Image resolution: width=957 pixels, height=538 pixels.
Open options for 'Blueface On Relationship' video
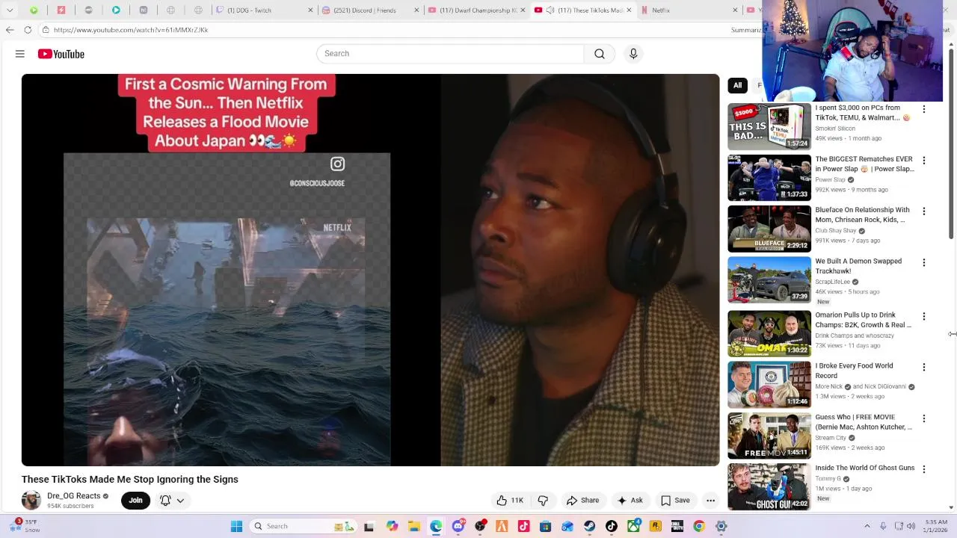[924, 211]
